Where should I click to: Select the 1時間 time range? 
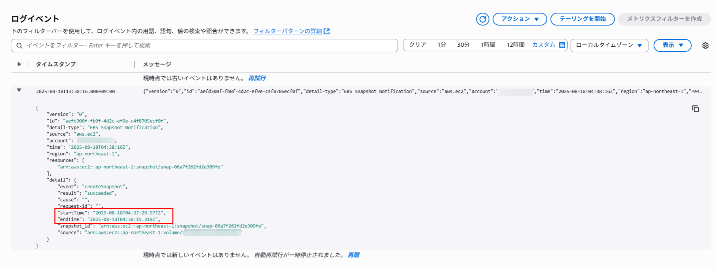pos(488,45)
